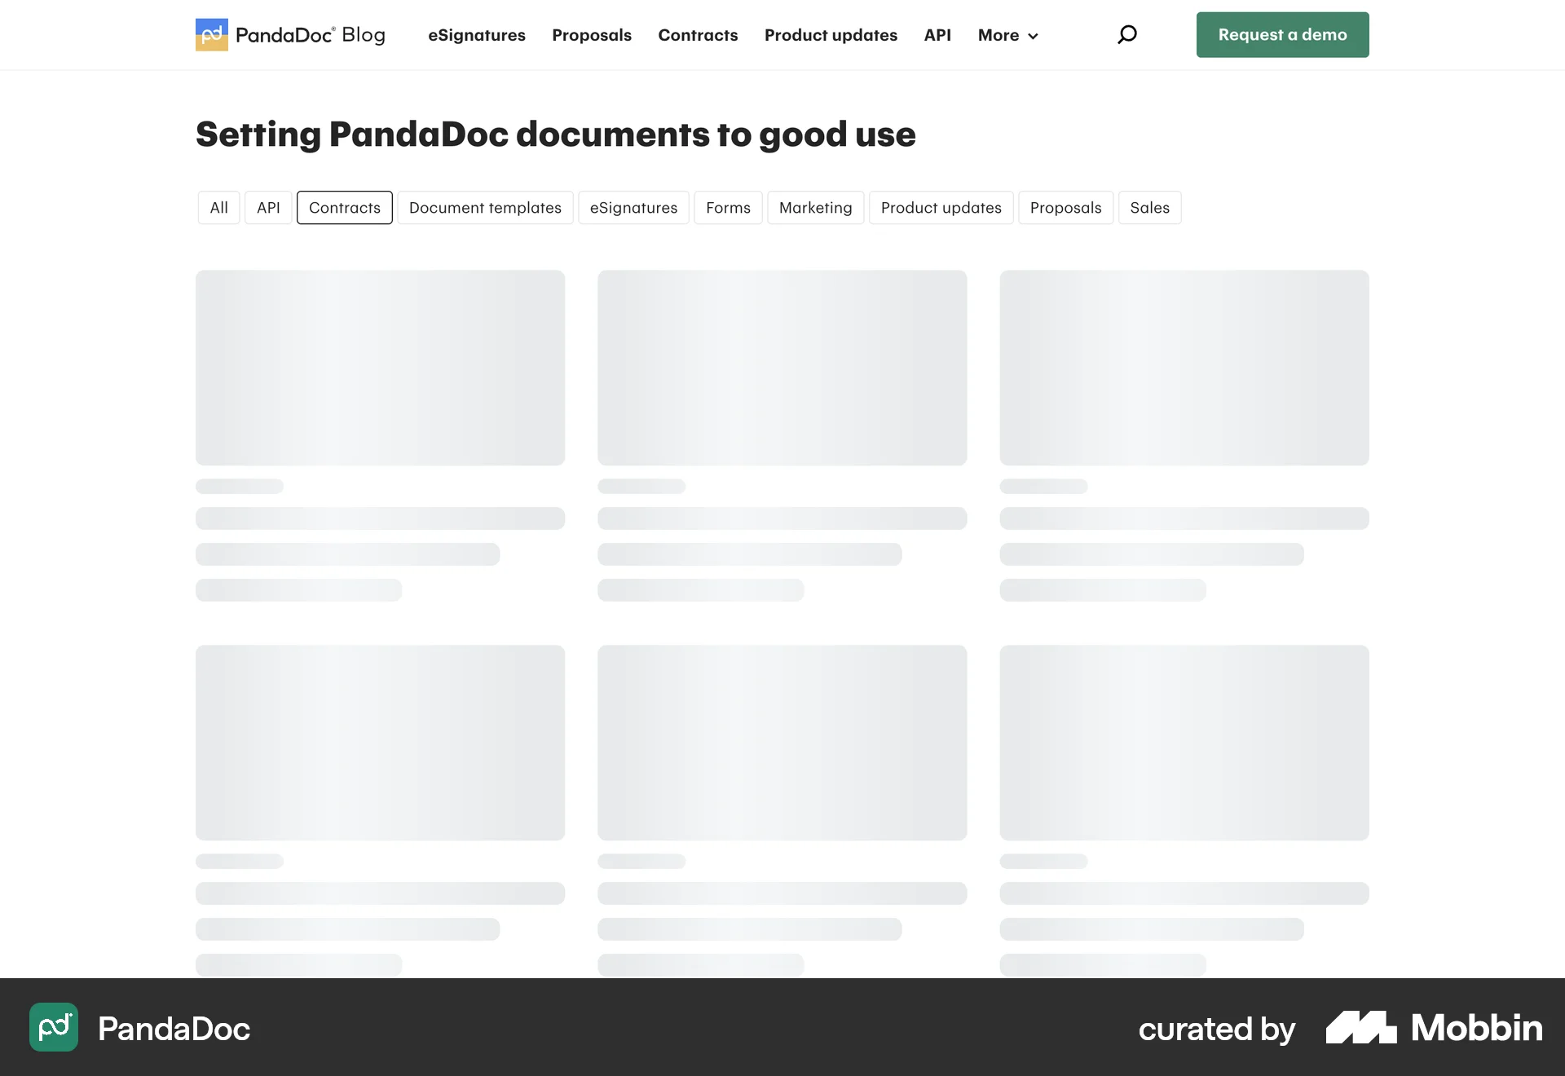Screen dimensions: 1565x1076
Task: Open the search icon in the header
Action: [1126, 34]
